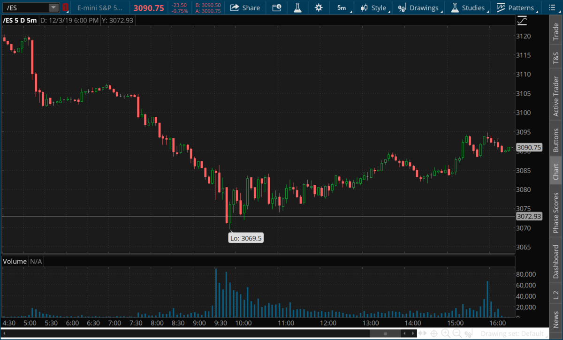Open the list menu icon after Patterns
563x340 pixels.
551,8
